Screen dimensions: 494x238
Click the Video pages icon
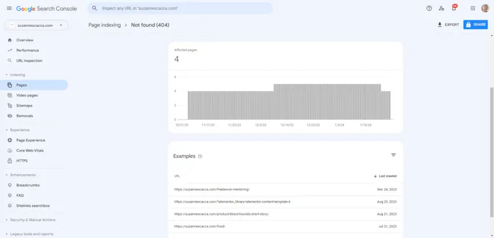[x=10, y=95]
